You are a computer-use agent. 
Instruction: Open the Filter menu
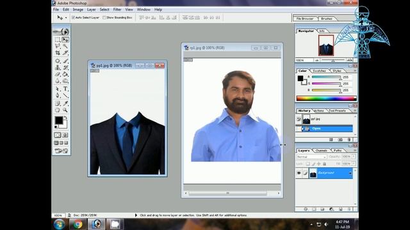tap(117, 10)
